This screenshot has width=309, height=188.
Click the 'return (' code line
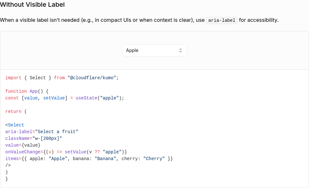tap(16, 112)
